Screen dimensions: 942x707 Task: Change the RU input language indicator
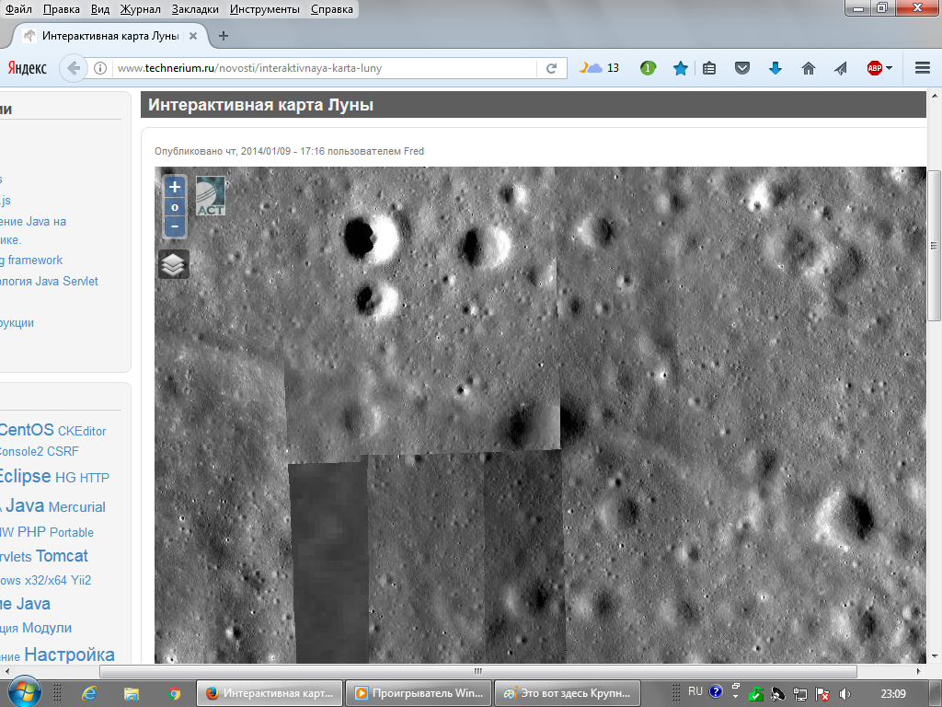[x=695, y=691]
